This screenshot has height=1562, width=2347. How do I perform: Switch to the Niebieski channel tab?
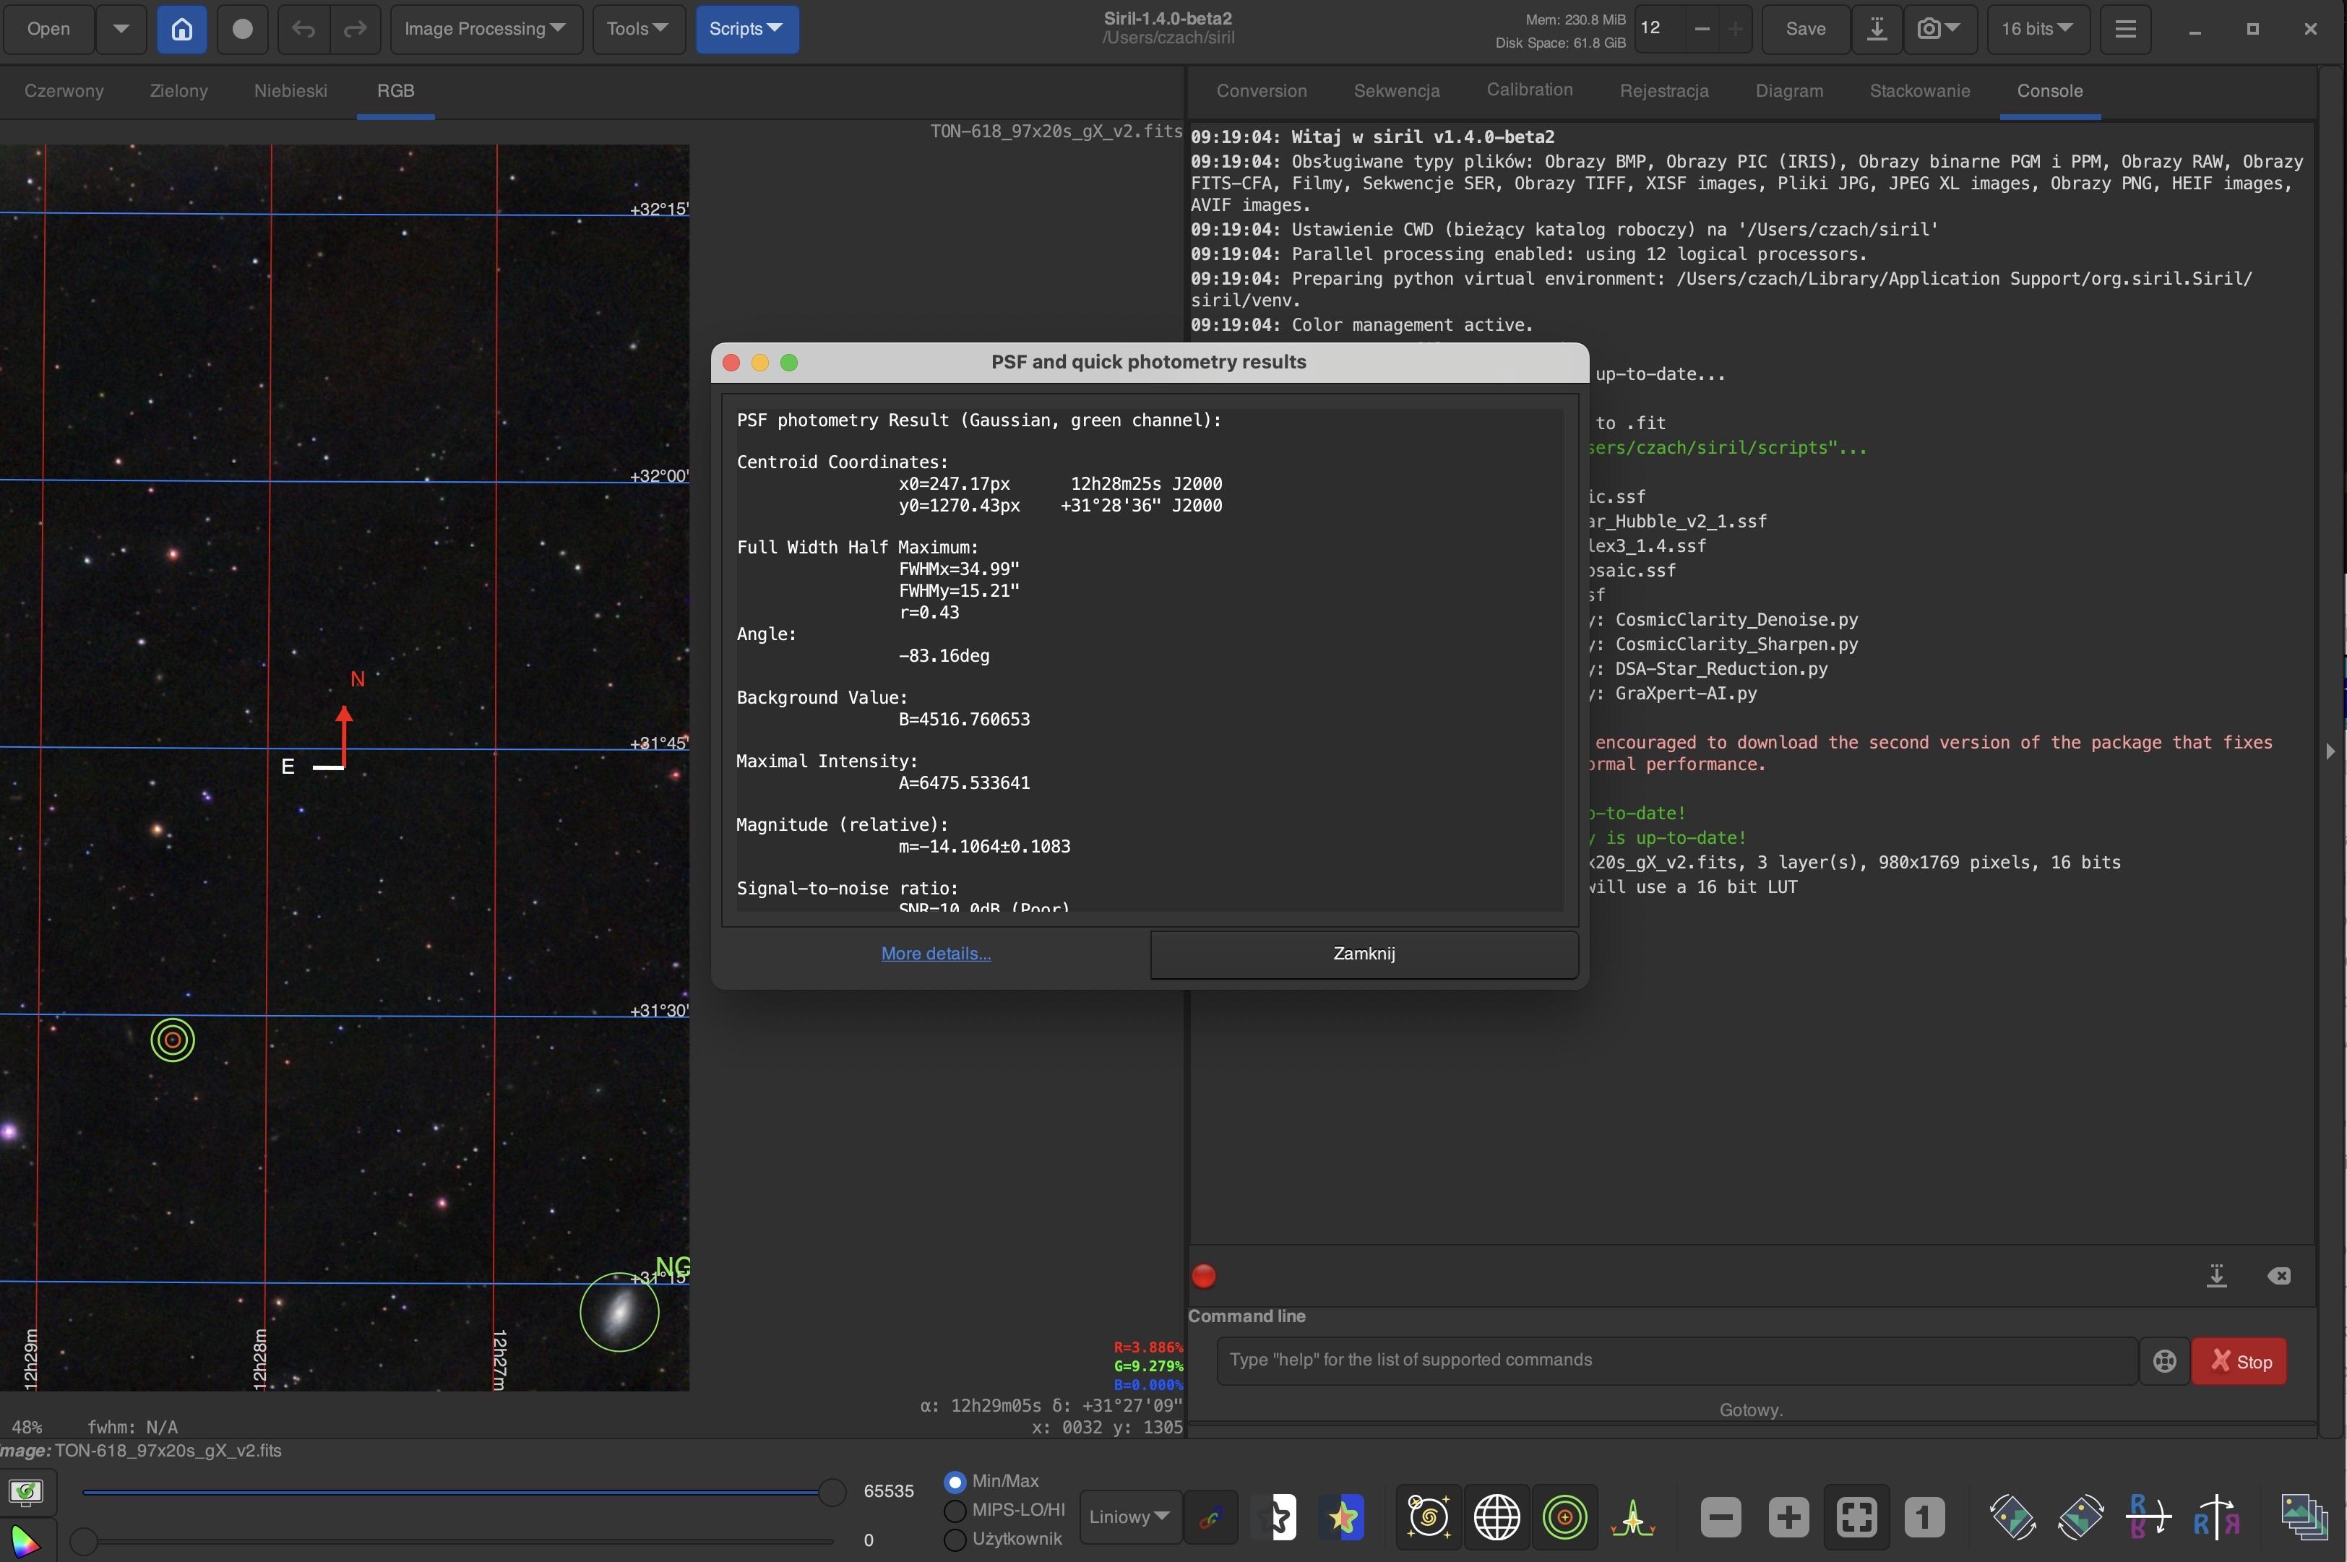click(x=290, y=90)
